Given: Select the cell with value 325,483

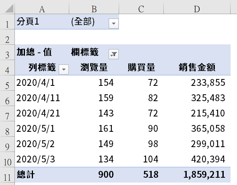Looking at the screenshot, I should (x=197, y=98).
